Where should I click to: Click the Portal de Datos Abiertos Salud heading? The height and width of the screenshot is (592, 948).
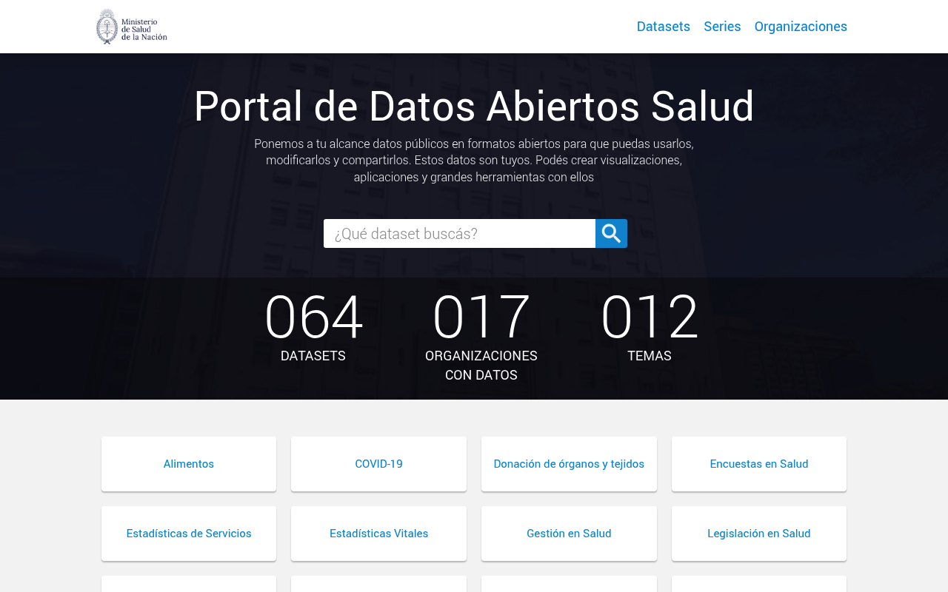click(x=474, y=106)
